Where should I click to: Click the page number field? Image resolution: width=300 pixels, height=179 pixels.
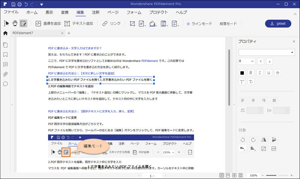152,176
